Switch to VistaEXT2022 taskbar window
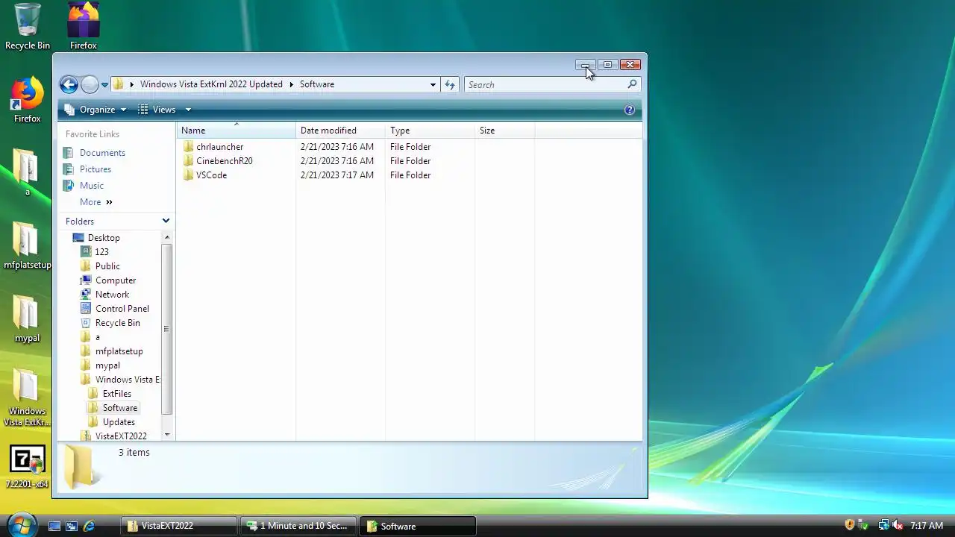 pyautogui.click(x=179, y=526)
